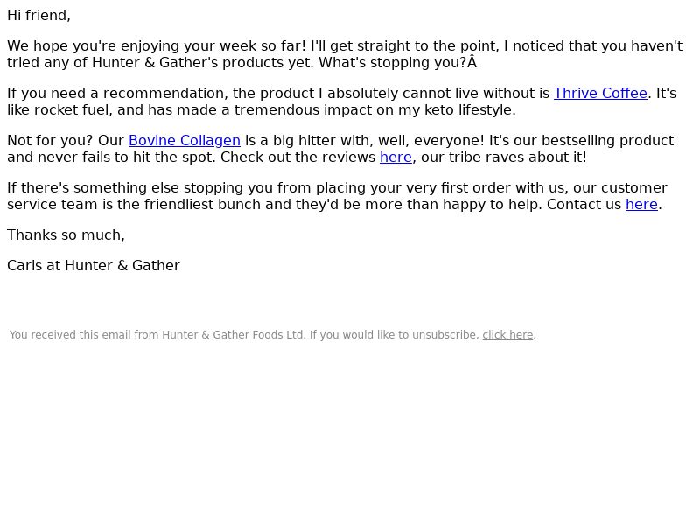Click the phrase 'bestselling product'
700x525 pixels.
click(607, 141)
